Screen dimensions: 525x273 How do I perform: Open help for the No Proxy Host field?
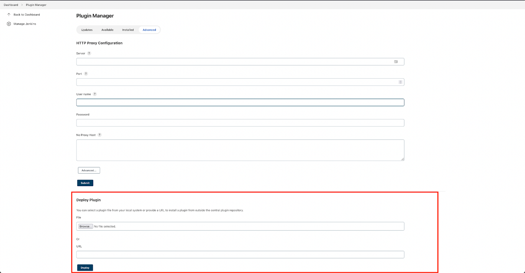point(100,135)
